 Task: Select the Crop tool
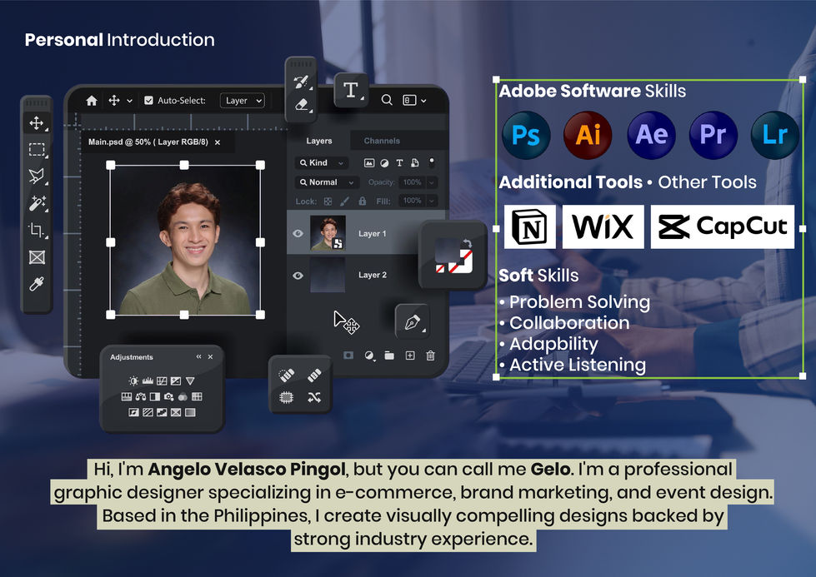(x=37, y=230)
